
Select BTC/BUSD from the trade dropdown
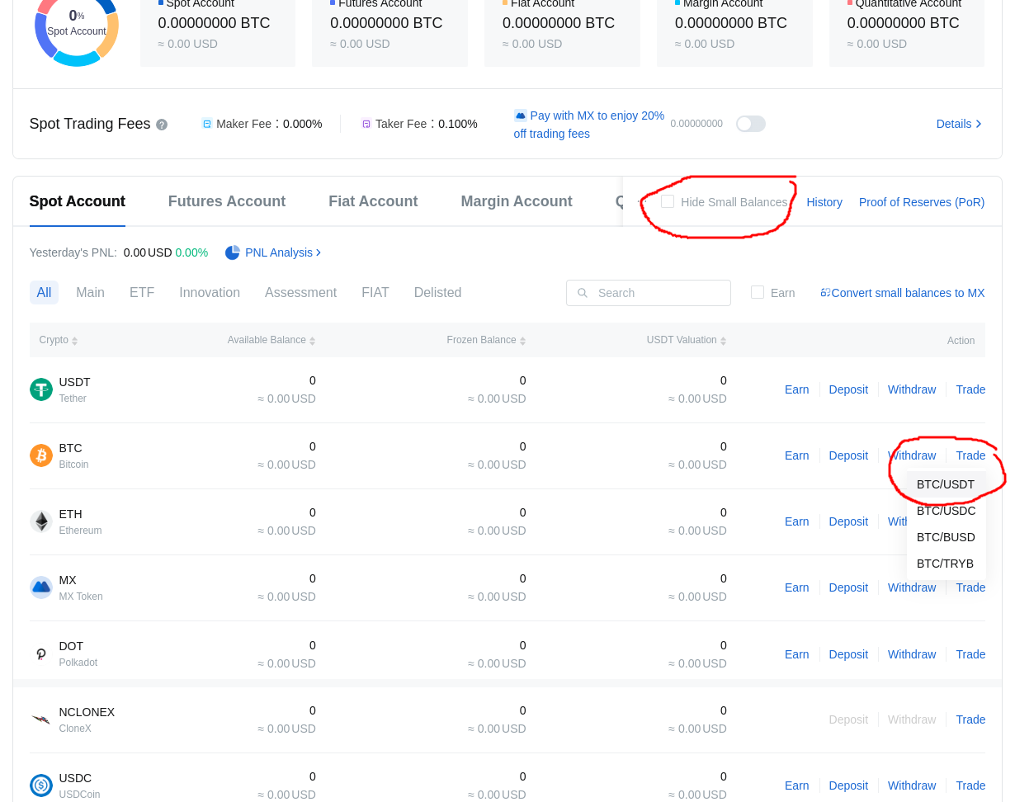(946, 537)
